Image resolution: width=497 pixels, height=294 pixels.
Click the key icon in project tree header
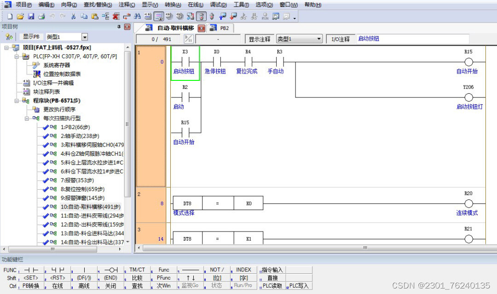pyautogui.click(x=9, y=37)
